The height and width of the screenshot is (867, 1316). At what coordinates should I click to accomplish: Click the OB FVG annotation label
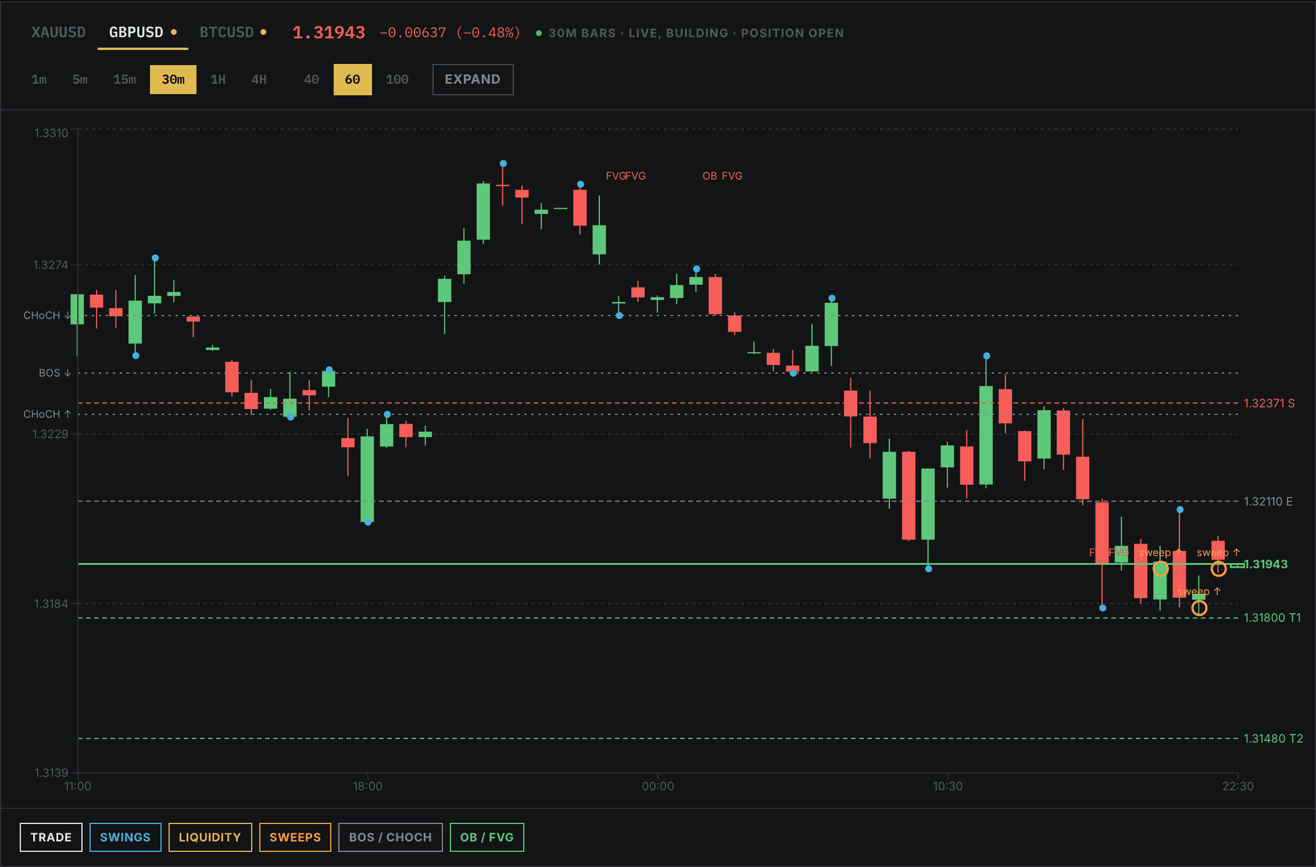coord(723,176)
